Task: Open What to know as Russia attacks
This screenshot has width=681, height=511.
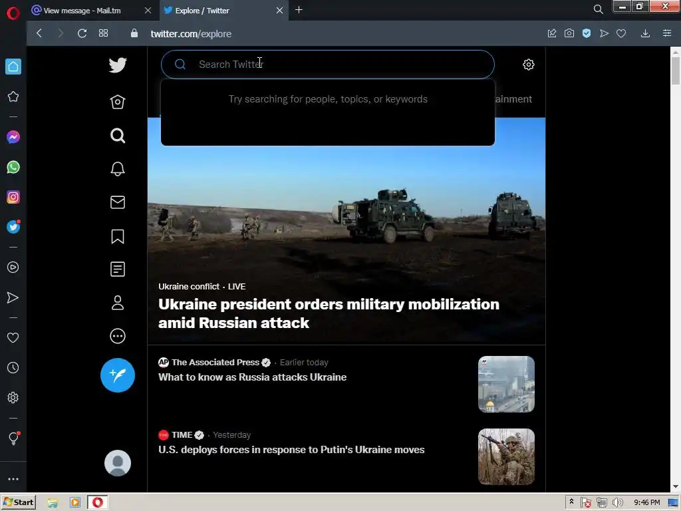Action: pyautogui.click(x=252, y=377)
